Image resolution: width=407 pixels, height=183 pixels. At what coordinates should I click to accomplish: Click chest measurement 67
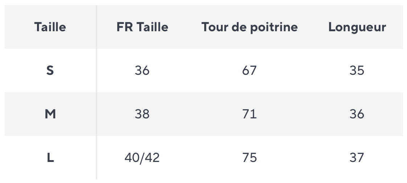coord(250,70)
